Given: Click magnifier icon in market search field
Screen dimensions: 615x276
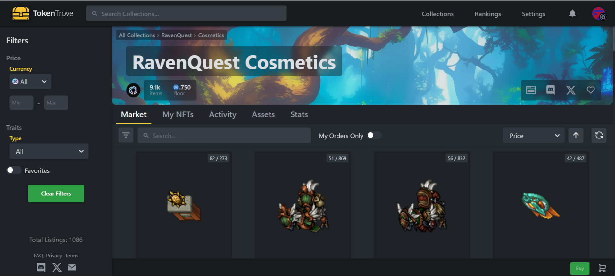Looking at the screenshot, I should [146, 136].
